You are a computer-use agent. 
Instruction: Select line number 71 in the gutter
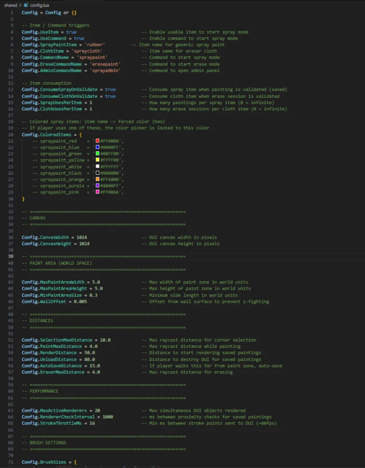(11, 462)
